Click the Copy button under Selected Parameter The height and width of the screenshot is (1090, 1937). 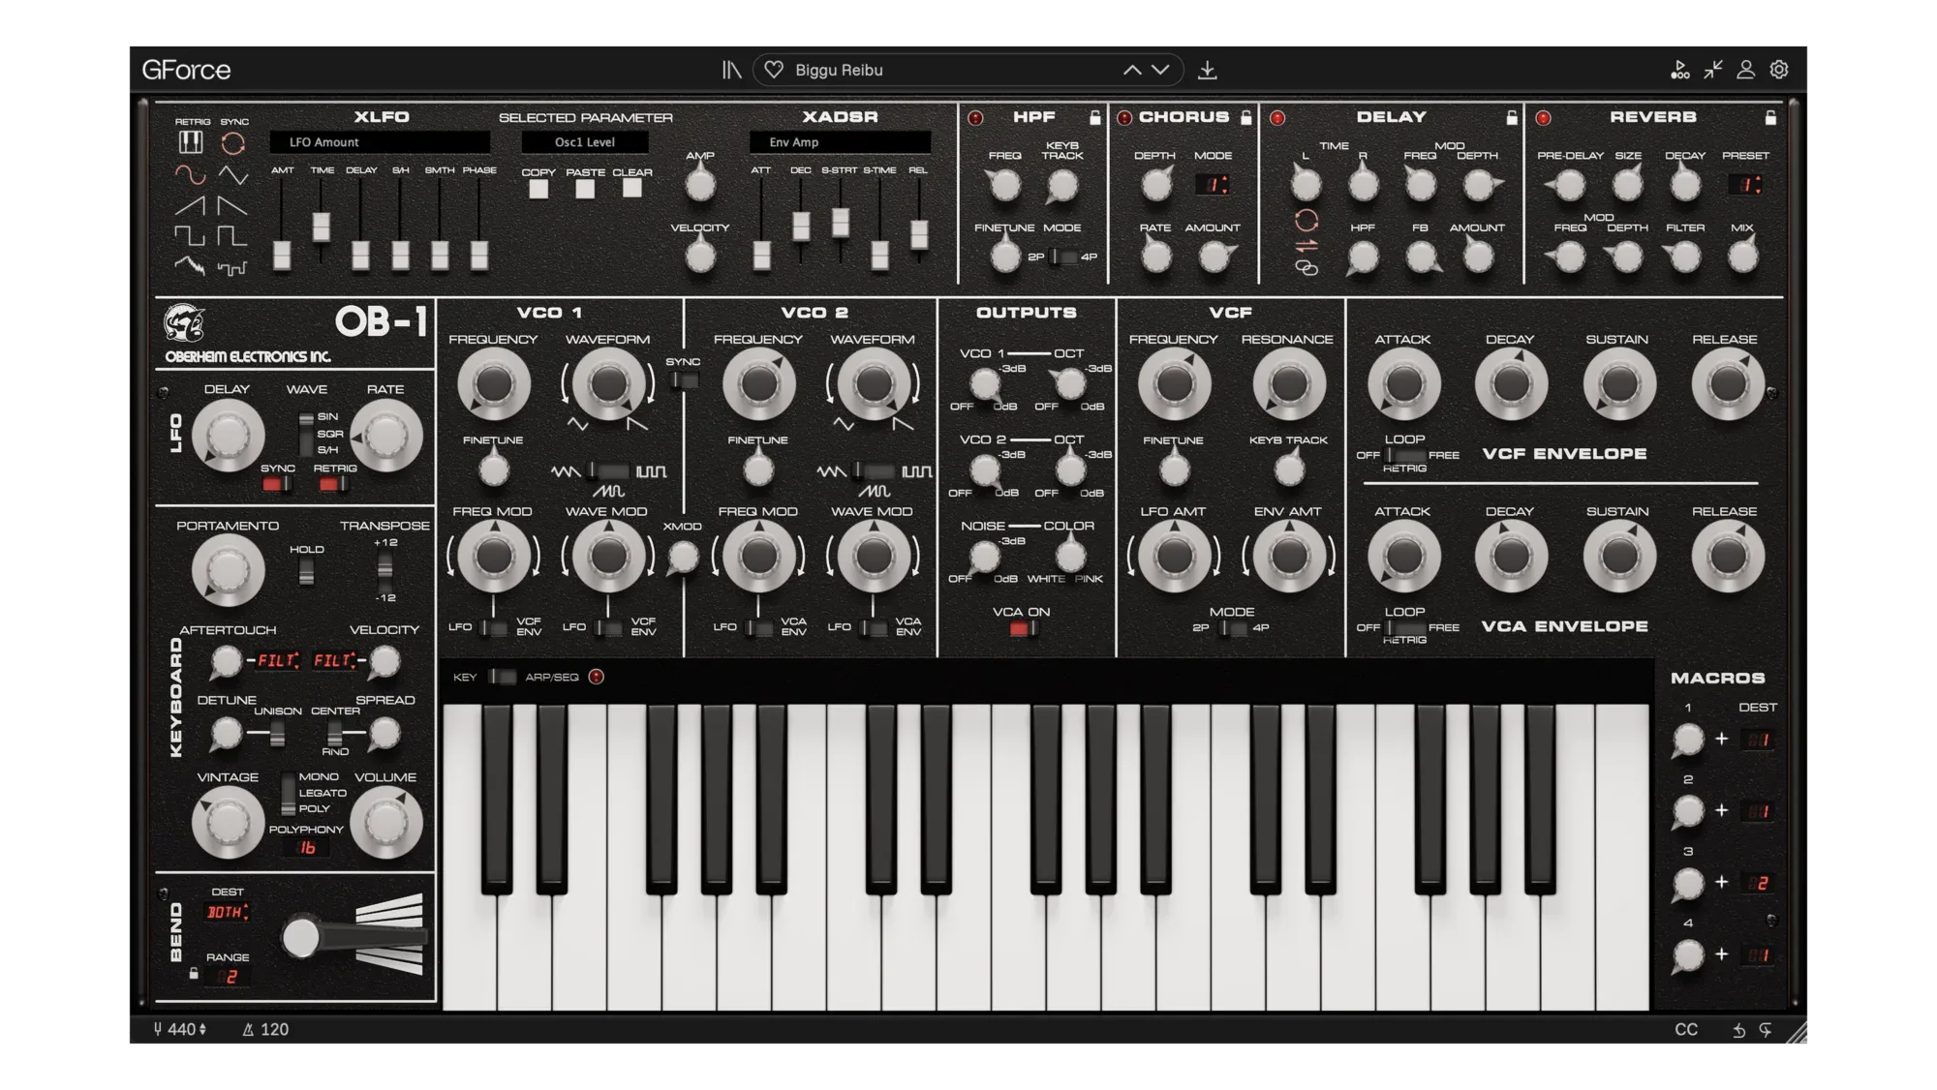538,189
